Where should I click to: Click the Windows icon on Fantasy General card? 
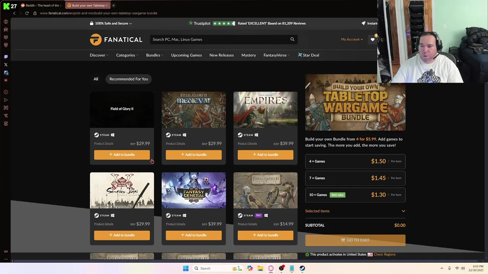pos(185,215)
